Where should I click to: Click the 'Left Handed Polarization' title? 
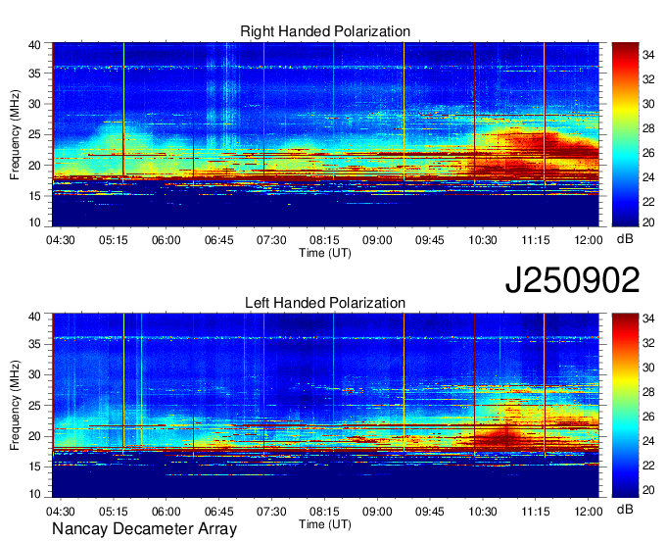325,303
